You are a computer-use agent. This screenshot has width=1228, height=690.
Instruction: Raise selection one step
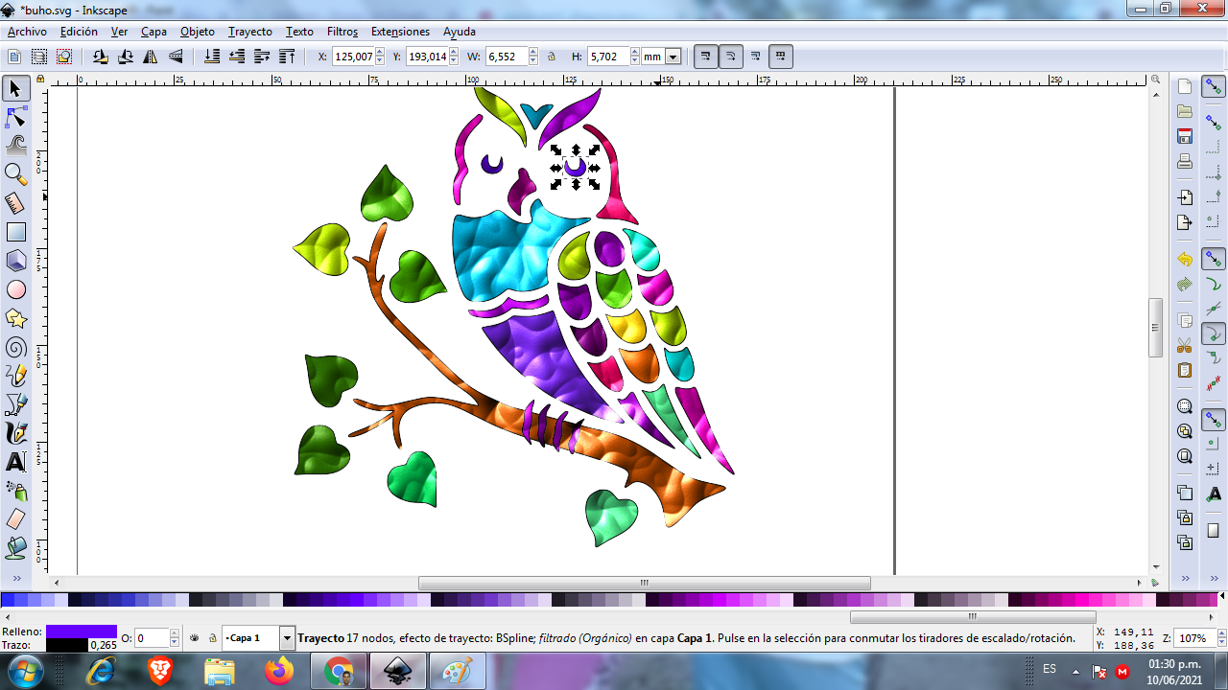(x=263, y=57)
